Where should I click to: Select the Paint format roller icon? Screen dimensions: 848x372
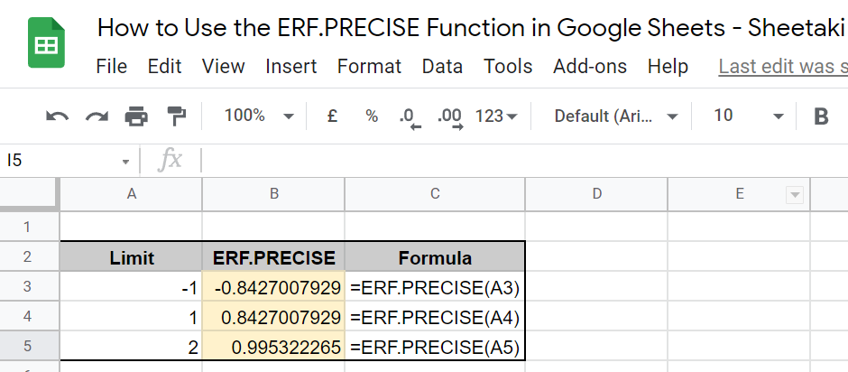click(176, 116)
